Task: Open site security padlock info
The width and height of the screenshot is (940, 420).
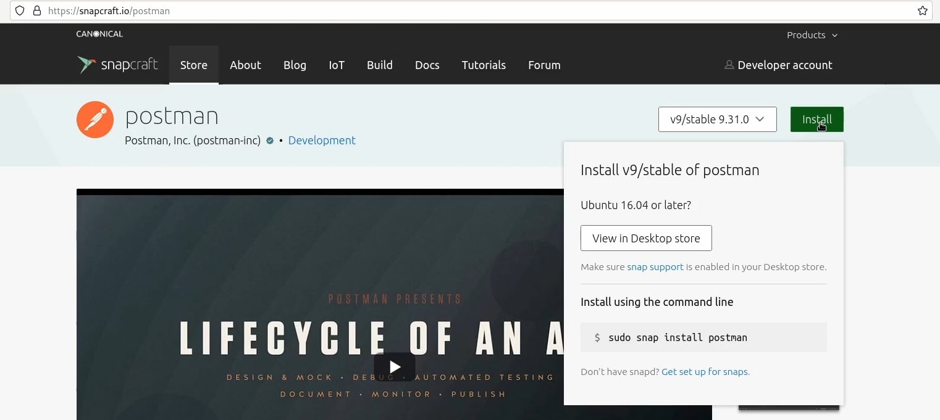Action: (36, 10)
